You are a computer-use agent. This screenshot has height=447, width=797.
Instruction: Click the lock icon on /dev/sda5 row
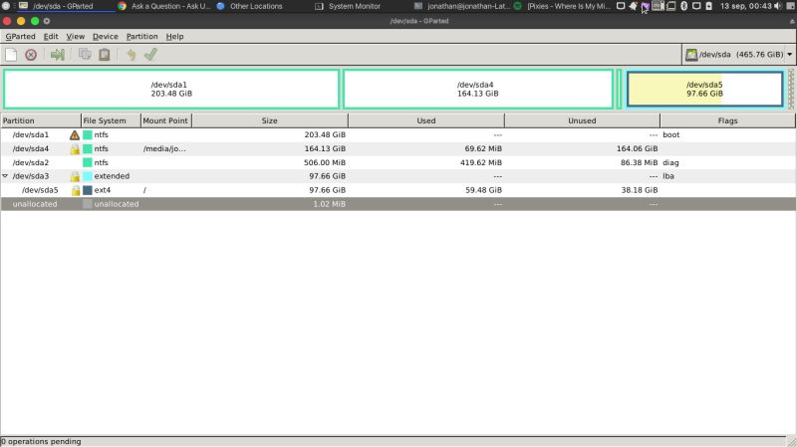(76, 190)
